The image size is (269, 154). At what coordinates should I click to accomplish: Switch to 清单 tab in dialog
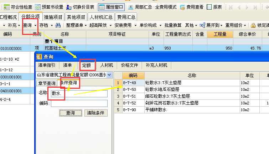point(67,65)
